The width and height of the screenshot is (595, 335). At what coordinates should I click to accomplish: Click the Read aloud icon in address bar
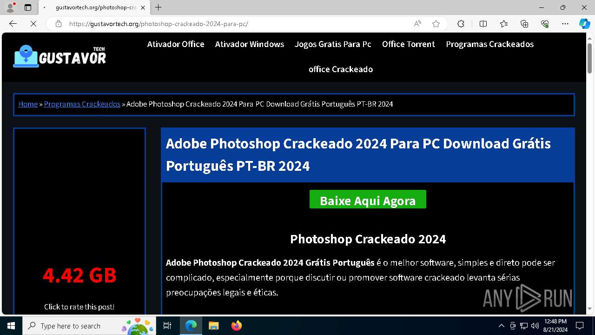click(x=417, y=24)
